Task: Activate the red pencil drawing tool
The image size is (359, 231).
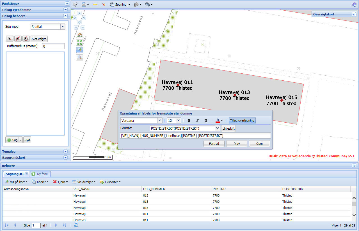Action: 103,4
